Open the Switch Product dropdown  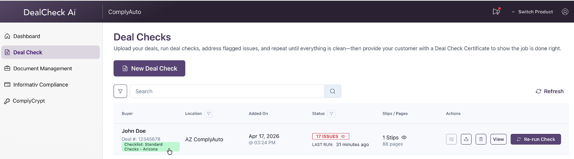click(x=532, y=12)
